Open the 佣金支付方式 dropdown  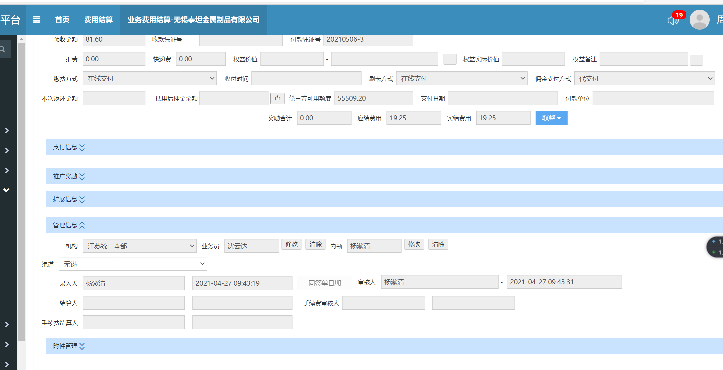(x=644, y=79)
